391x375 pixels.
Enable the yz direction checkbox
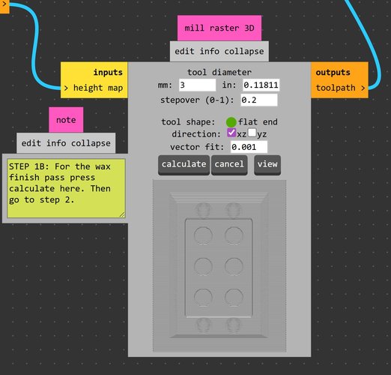point(252,133)
